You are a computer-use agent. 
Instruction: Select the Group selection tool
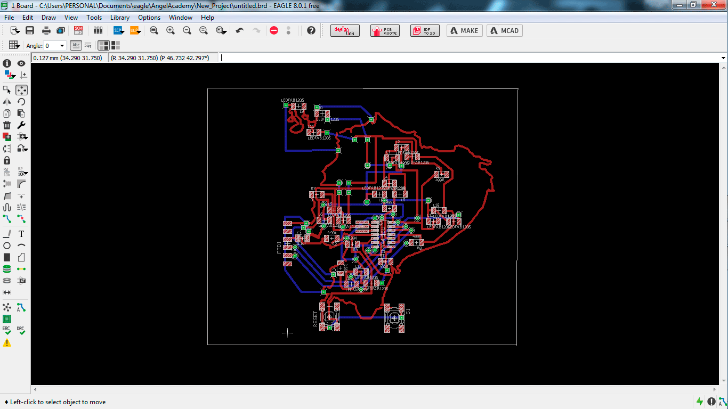pyautogui.click(x=7, y=90)
